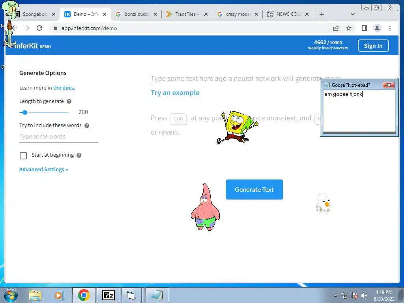Open the tab search dropdown chevron
The width and height of the screenshot is (404, 303).
coord(353,14)
